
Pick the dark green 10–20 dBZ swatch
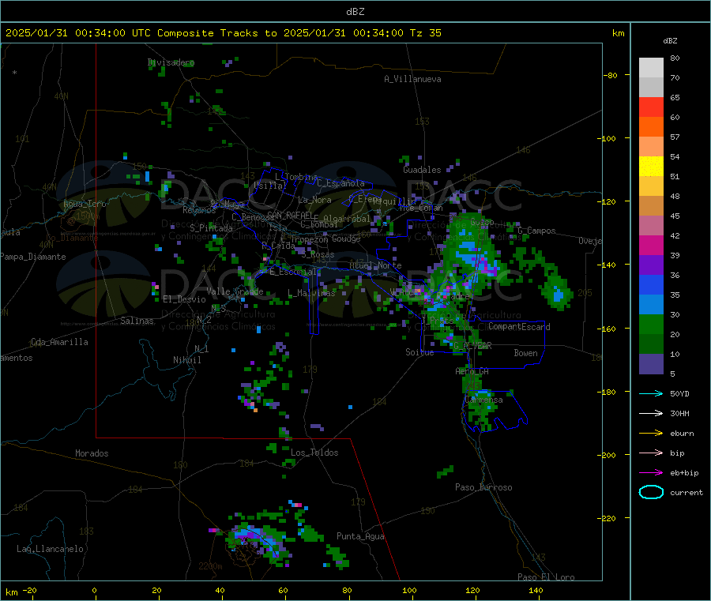pos(651,344)
